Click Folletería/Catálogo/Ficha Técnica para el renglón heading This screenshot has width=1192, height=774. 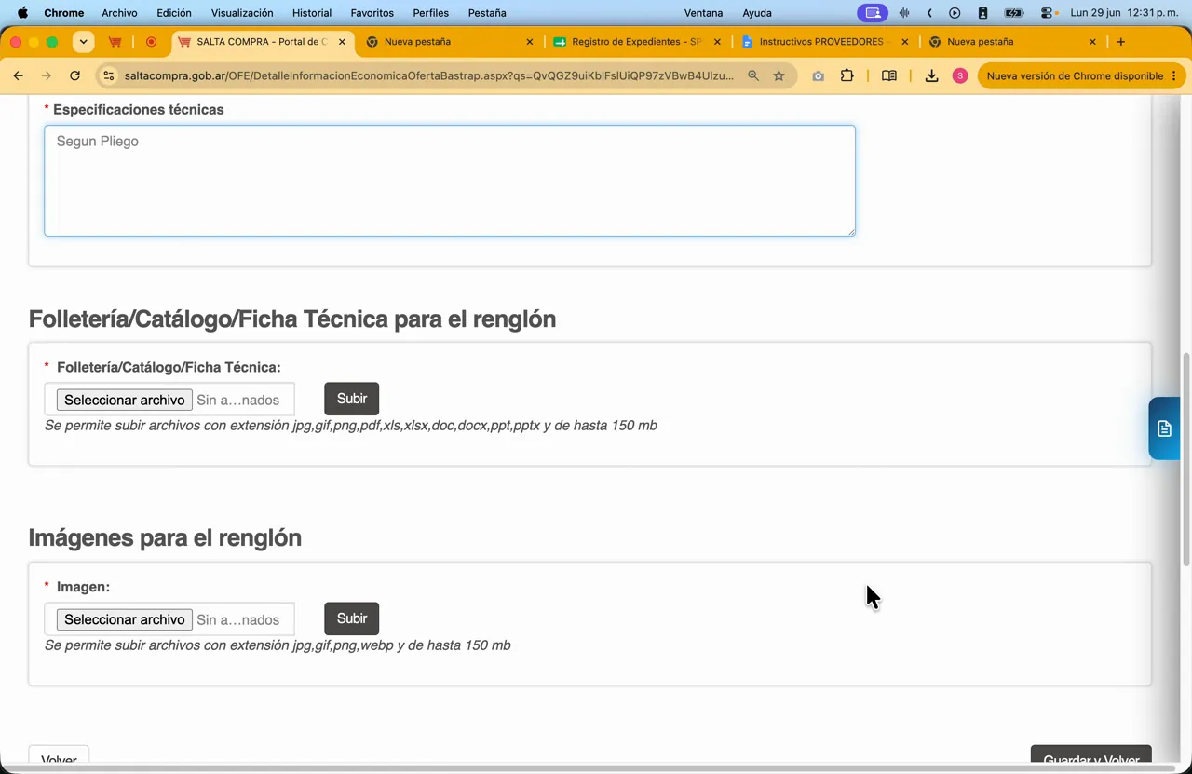292,319
